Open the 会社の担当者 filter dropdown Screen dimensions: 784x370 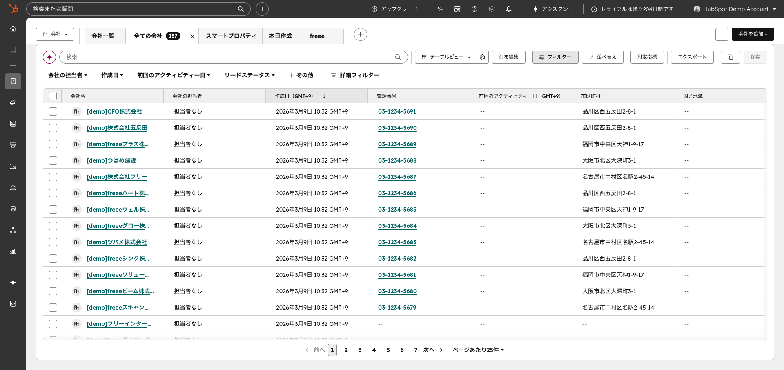pos(68,75)
